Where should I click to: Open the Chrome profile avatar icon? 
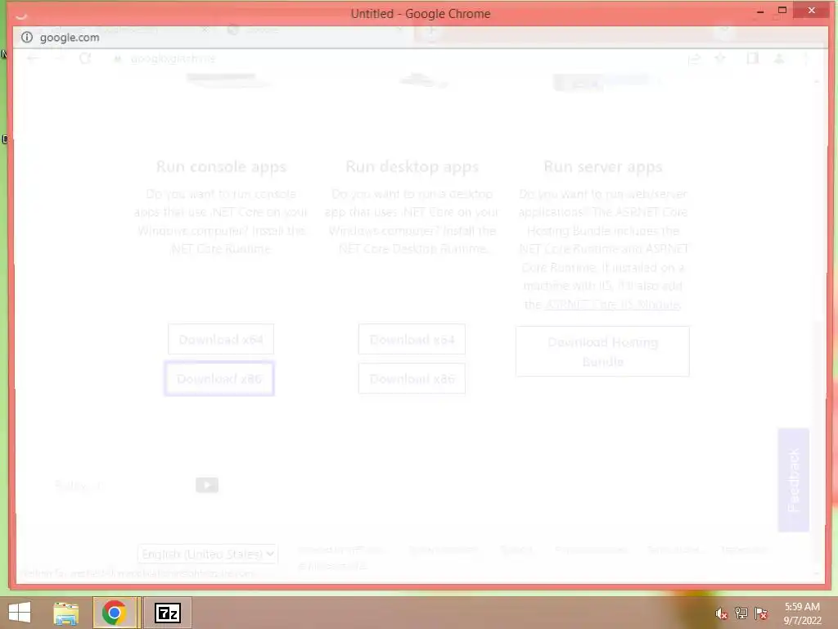(779, 58)
